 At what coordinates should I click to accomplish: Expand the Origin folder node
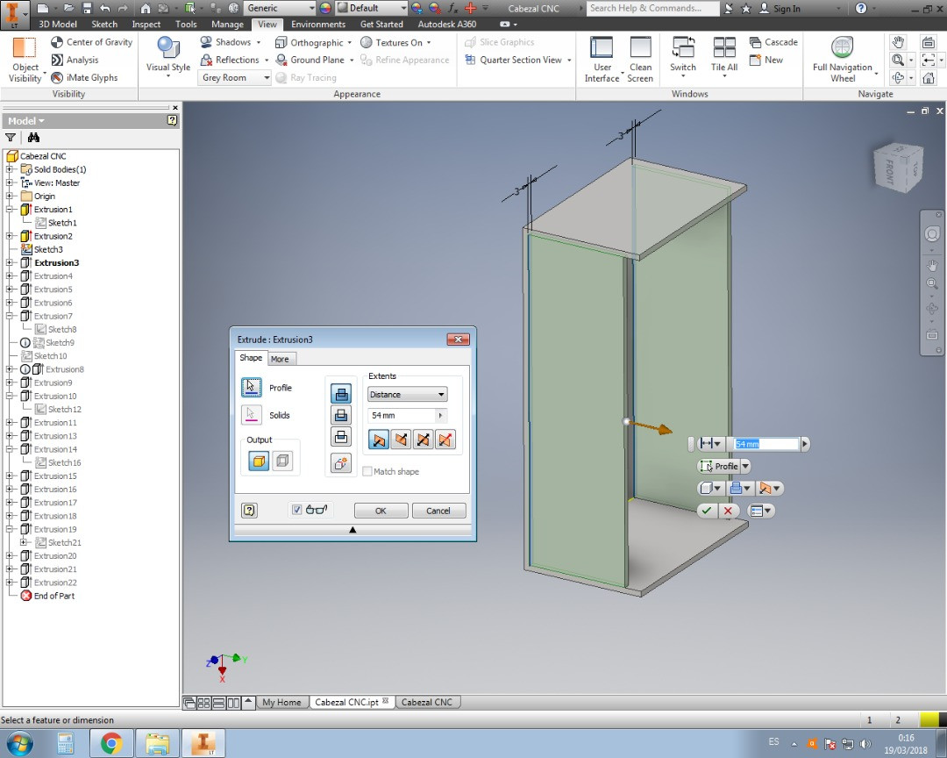(x=10, y=196)
